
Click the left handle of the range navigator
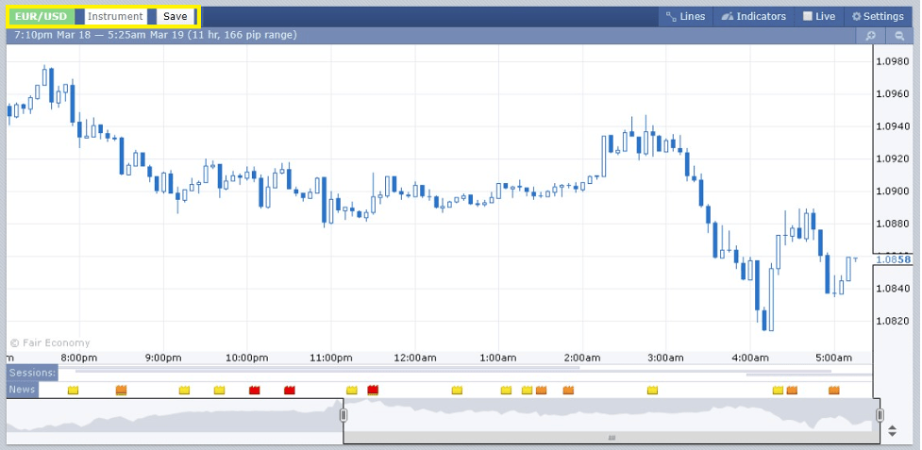point(344,415)
